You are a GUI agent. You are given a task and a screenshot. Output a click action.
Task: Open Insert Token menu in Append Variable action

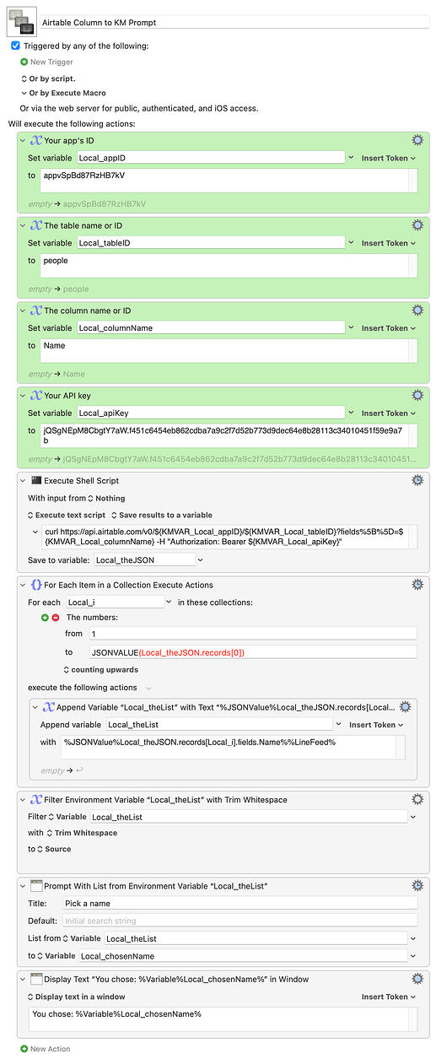click(x=377, y=725)
